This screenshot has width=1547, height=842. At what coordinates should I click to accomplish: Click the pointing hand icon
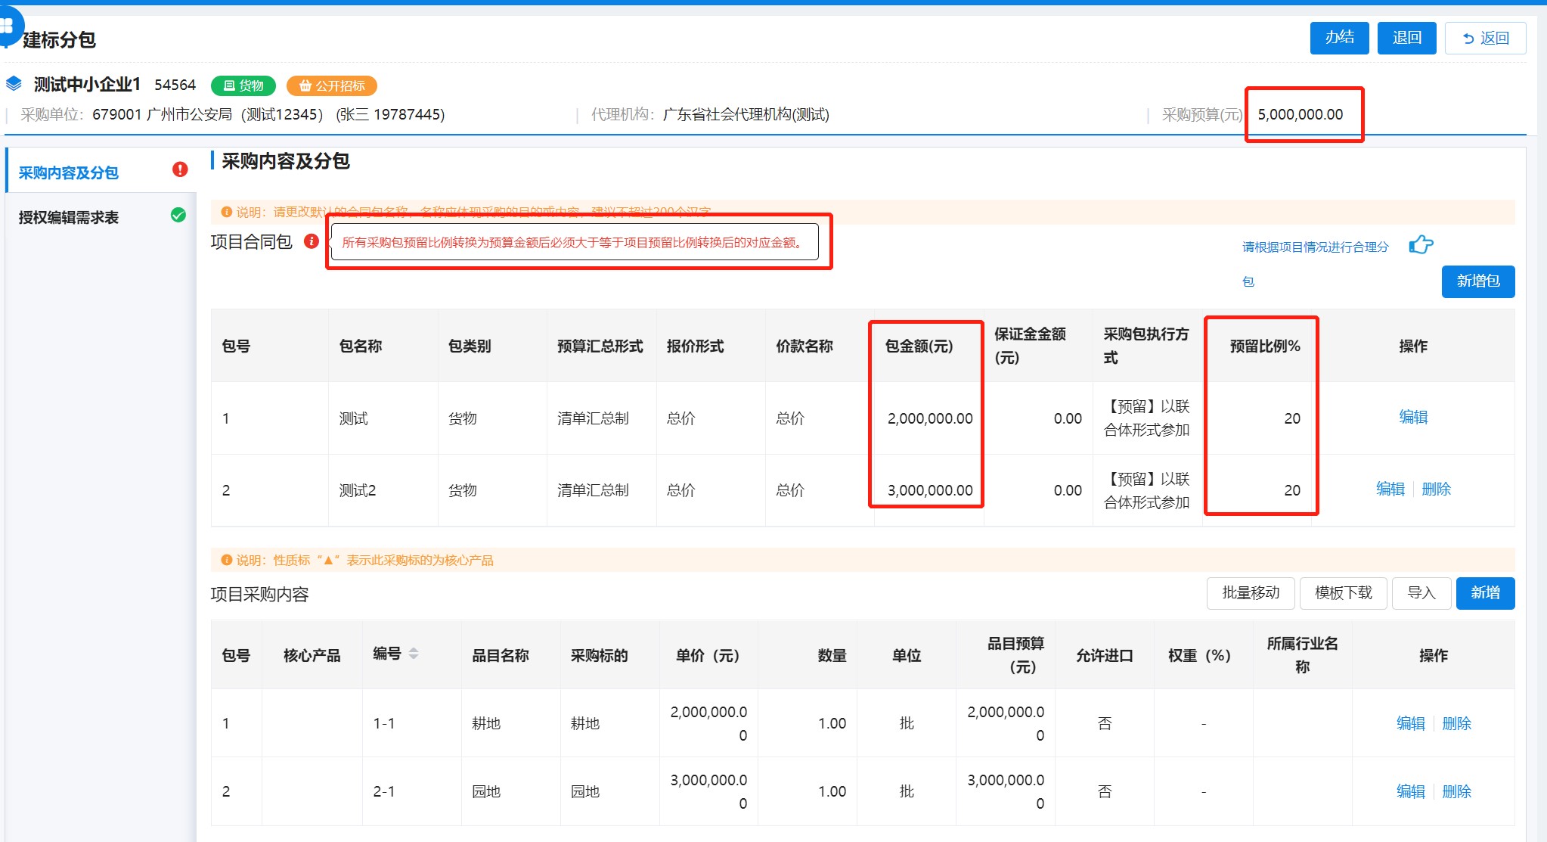(x=1421, y=244)
